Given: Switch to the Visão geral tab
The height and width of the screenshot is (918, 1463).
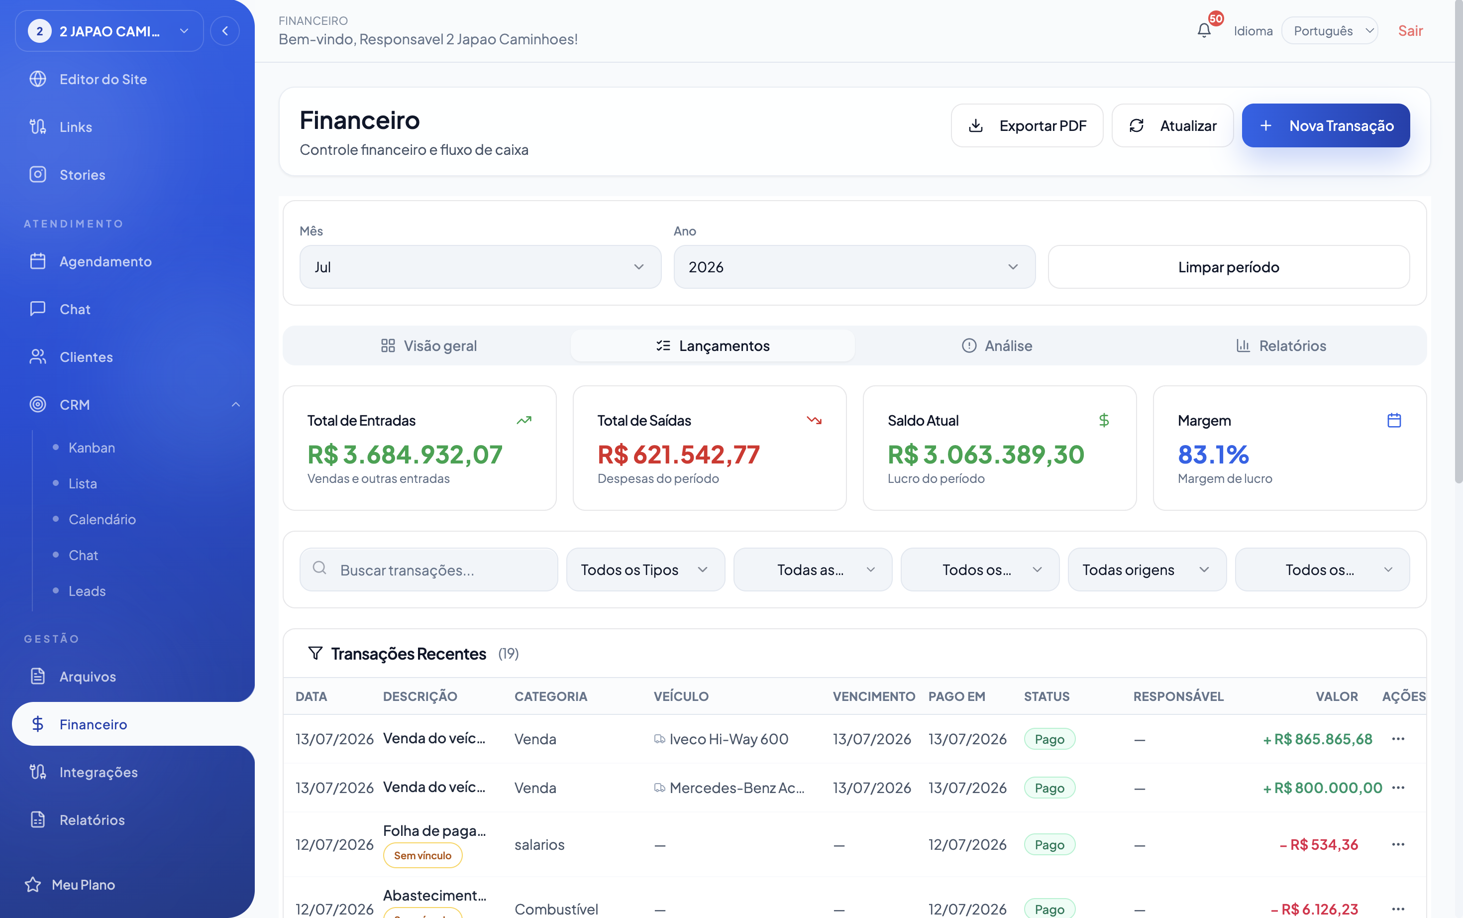Looking at the screenshot, I should [428, 345].
